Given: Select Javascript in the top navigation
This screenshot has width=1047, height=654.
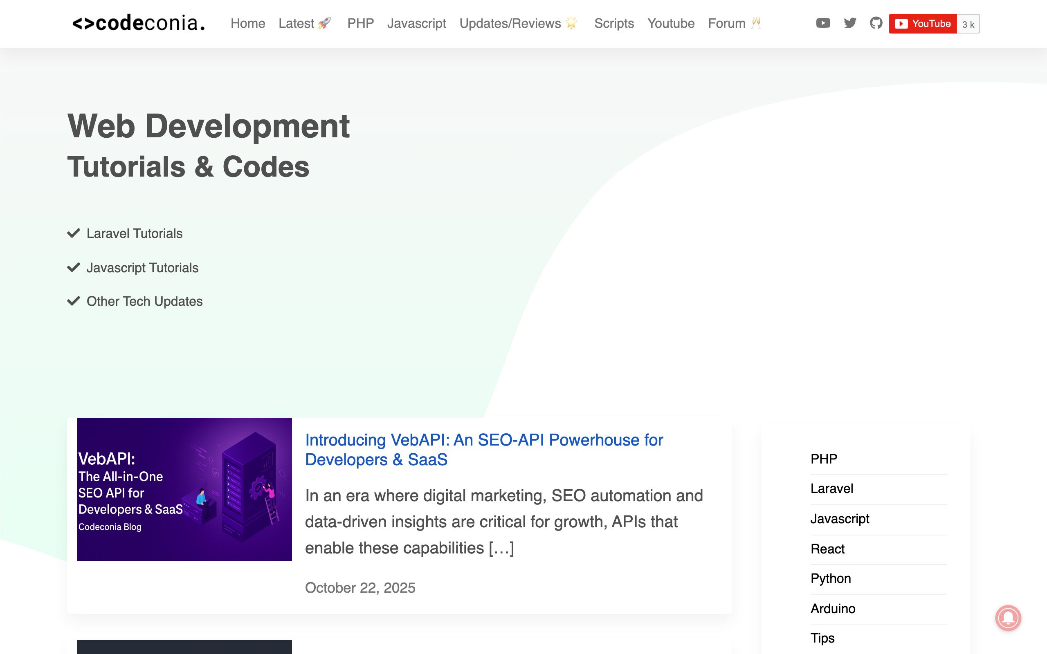Looking at the screenshot, I should click(x=416, y=23).
